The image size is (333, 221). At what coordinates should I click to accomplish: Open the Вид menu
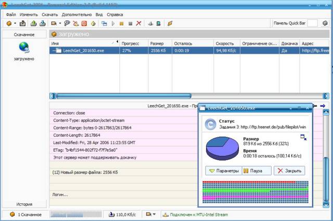coord(99,15)
